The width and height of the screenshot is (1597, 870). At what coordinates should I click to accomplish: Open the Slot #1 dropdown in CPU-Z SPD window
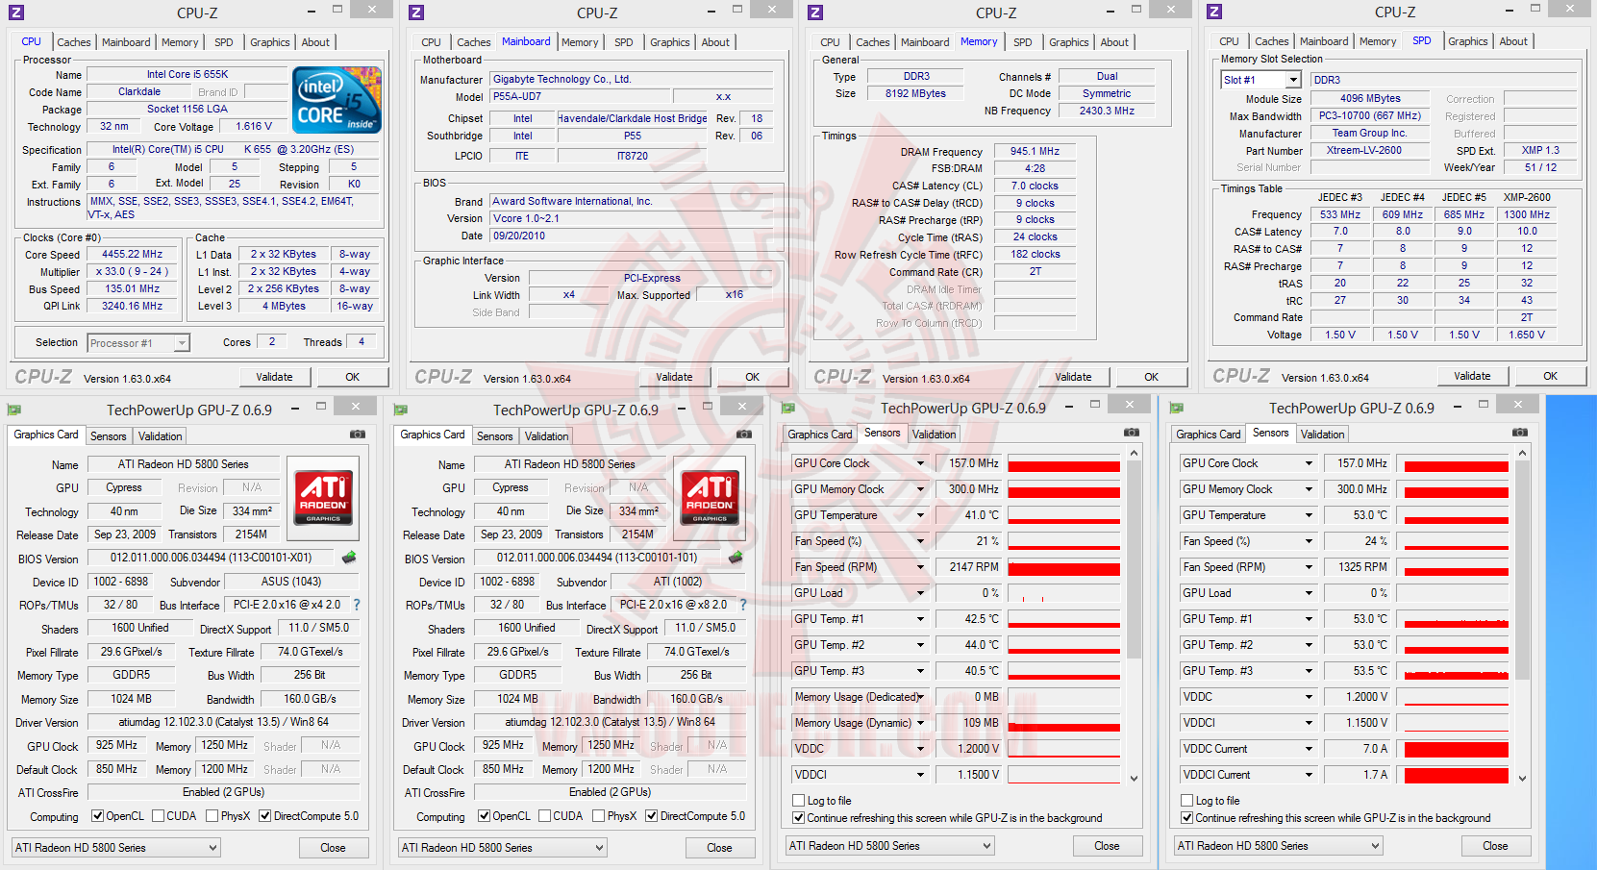click(1293, 80)
